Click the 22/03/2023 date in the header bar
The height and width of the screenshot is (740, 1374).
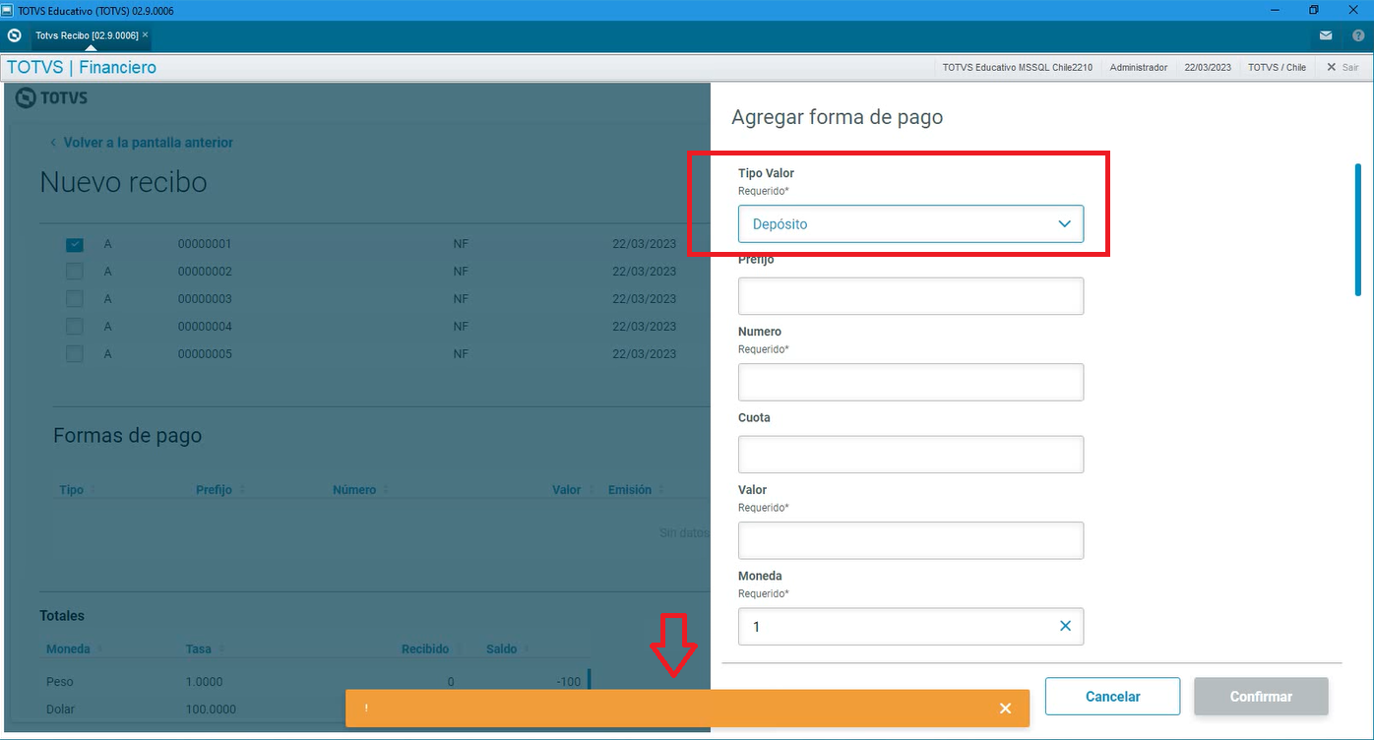[x=1208, y=68]
